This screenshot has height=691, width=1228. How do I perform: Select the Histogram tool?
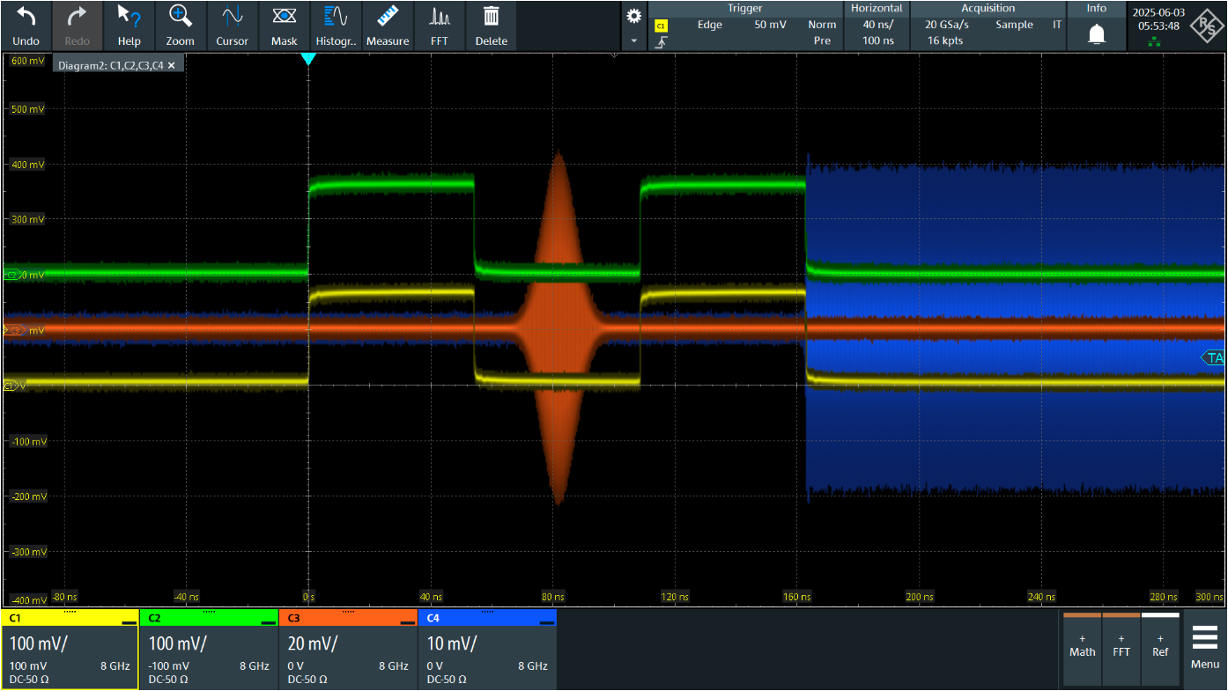336,18
